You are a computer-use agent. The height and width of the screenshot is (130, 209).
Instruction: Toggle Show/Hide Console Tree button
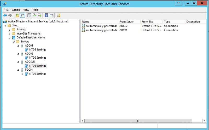click(x=22, y=15)
